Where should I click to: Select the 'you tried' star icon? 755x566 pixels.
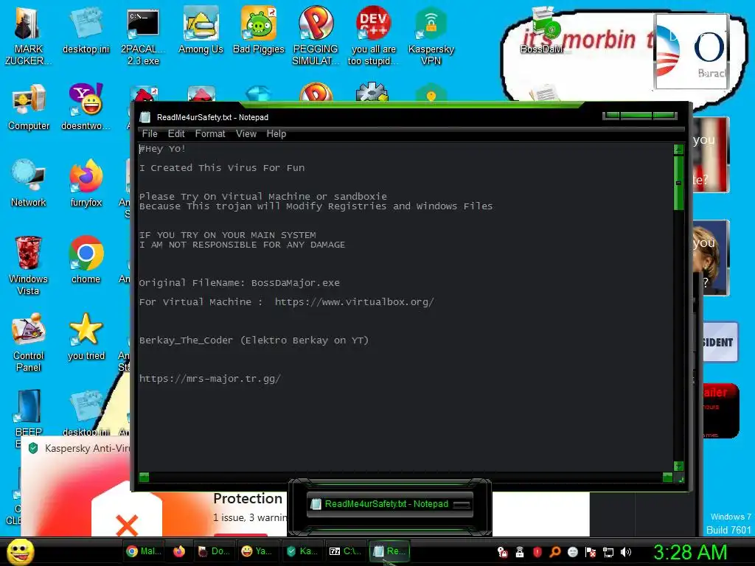click(x=86, y=336)
